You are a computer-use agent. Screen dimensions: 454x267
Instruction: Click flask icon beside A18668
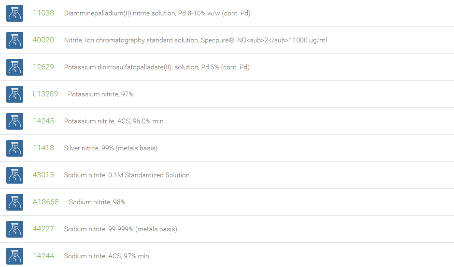pyautogui.click(x=15, y=202)
